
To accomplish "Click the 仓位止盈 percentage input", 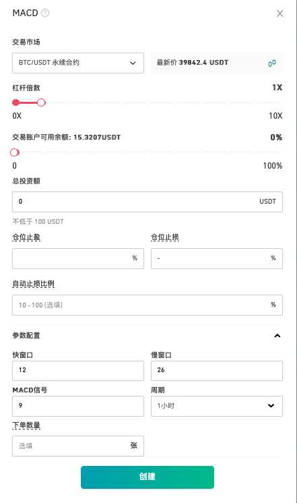I will click(x=78, y=258).
